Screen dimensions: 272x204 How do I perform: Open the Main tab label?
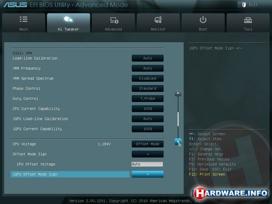point(24,29)
